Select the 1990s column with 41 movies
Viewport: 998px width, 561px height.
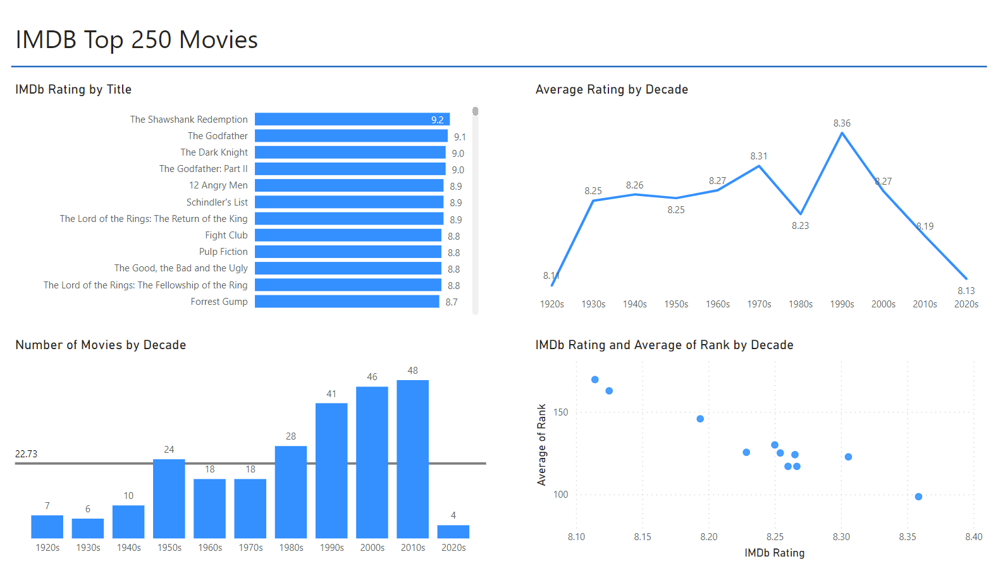331,471
